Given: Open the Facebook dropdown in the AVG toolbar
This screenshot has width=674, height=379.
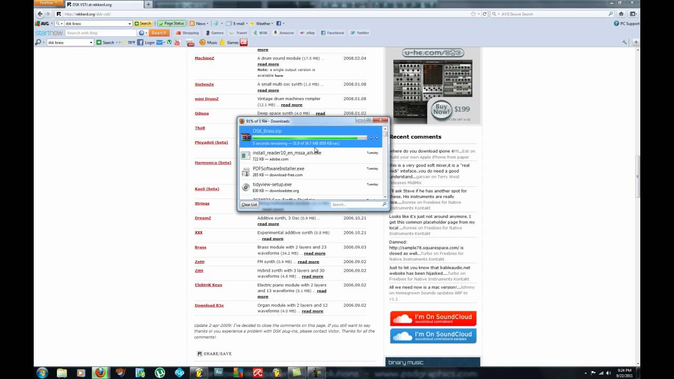Looking at the screenshot, I should [280, 24].
